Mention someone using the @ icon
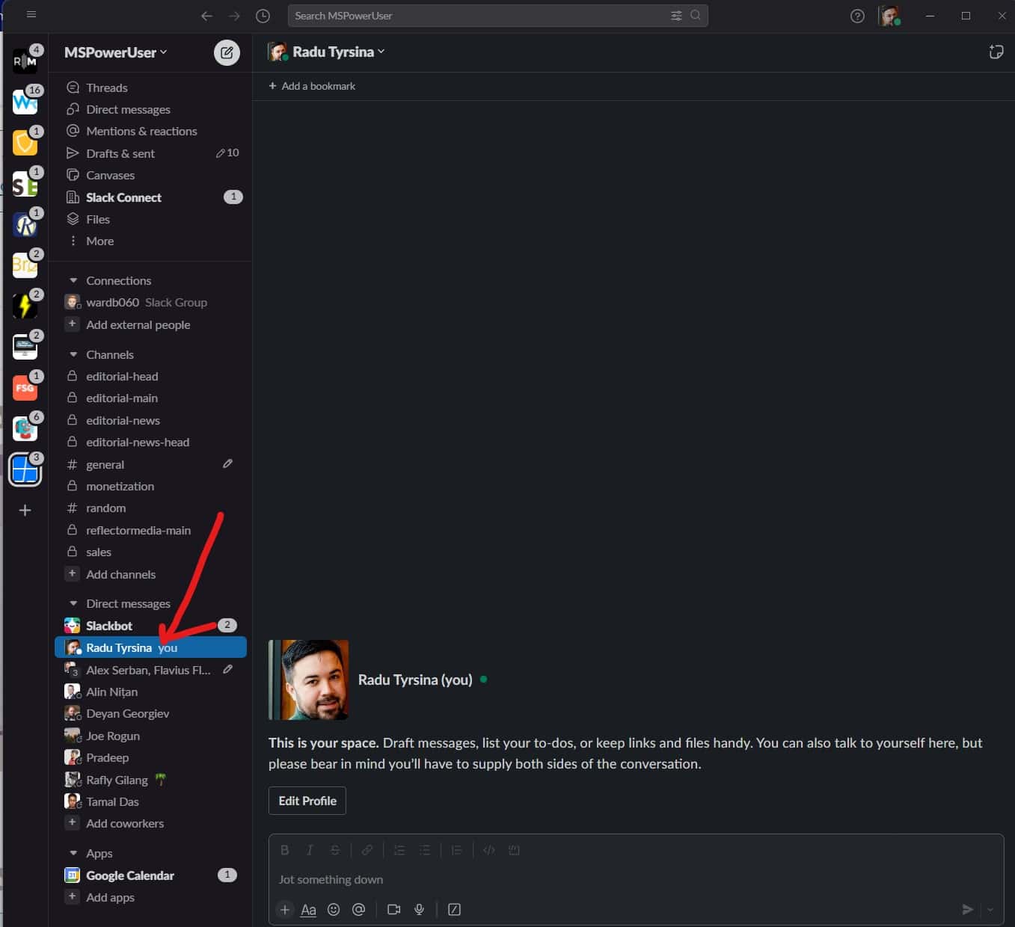 click(x=358, y=910)
